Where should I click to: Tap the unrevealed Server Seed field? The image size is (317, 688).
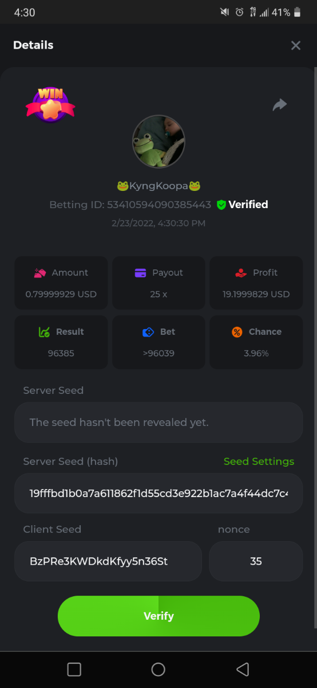[x=158, y=423]
